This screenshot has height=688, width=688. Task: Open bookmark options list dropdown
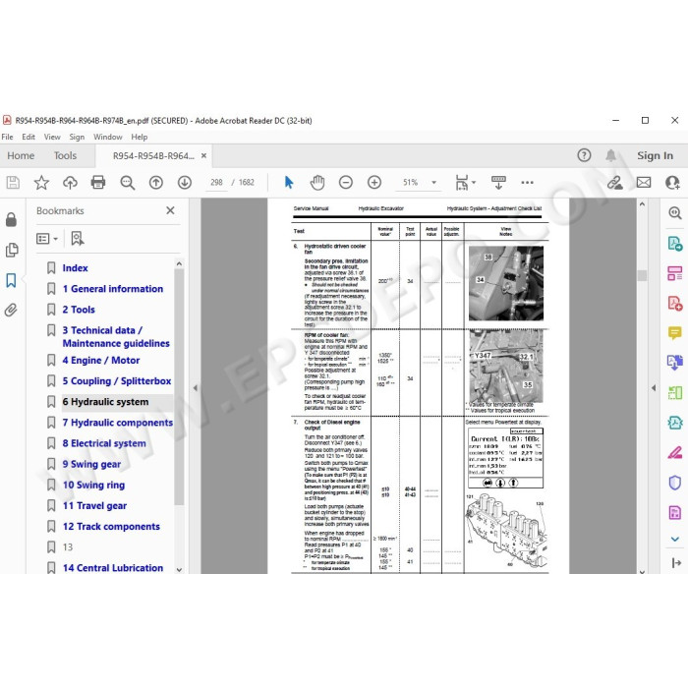[x=47, y=239]
